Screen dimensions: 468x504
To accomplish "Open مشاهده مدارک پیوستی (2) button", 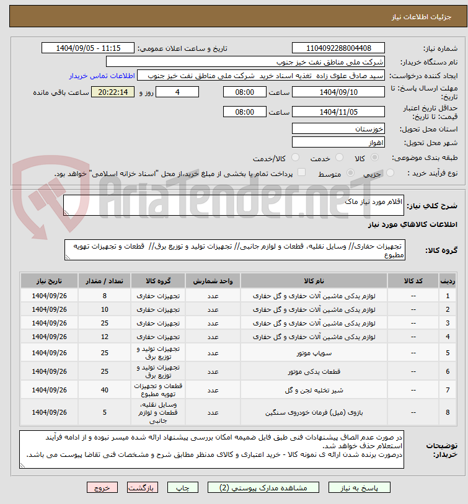I will [263, 487].
